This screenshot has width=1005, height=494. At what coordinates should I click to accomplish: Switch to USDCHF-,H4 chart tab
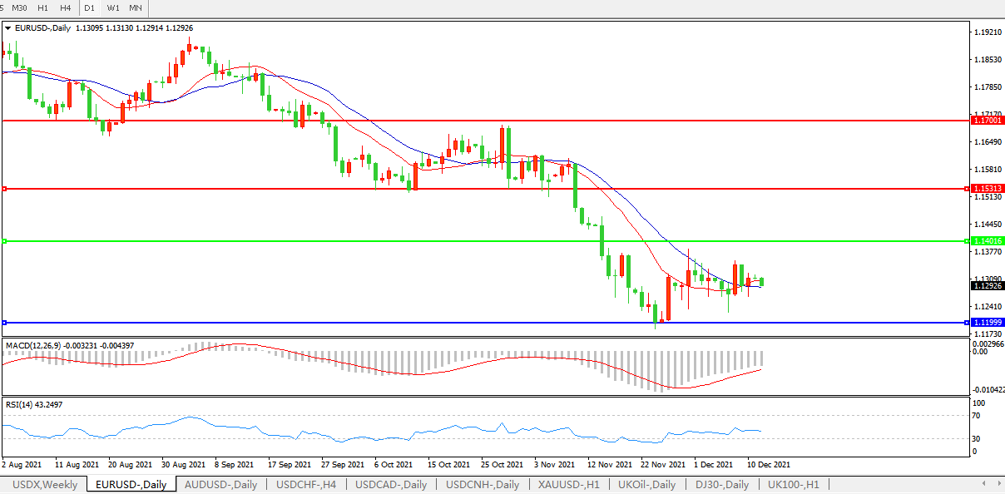pos(307,484)
